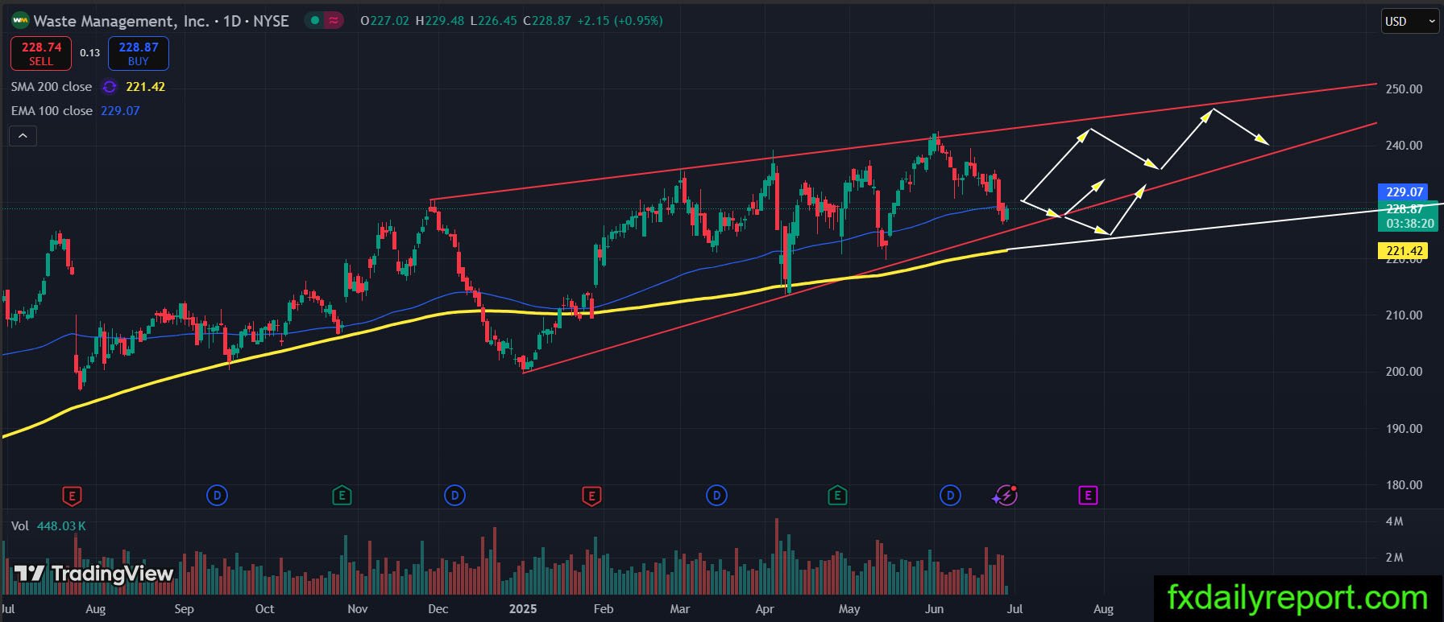This screenshot has height=622, width=1444.
Task: Click the O227.02 open value in header
Action: (x=384, y=21)
